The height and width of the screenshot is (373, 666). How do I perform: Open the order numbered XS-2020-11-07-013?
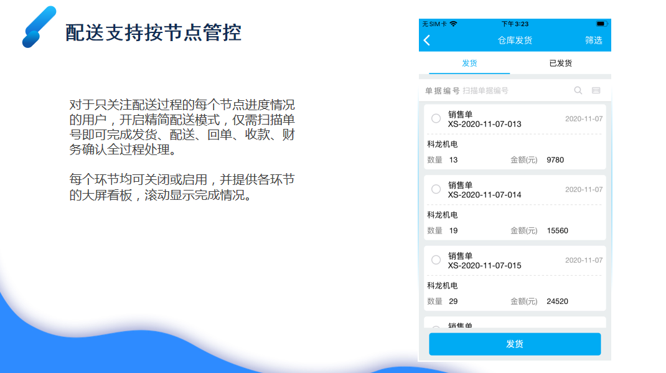[484, 124]
